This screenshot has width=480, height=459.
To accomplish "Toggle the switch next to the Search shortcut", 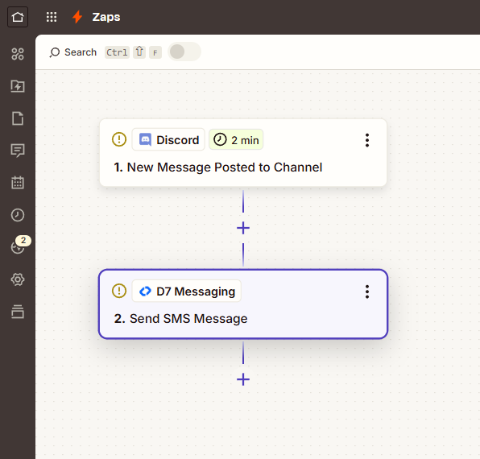I will tap(184, 52).
